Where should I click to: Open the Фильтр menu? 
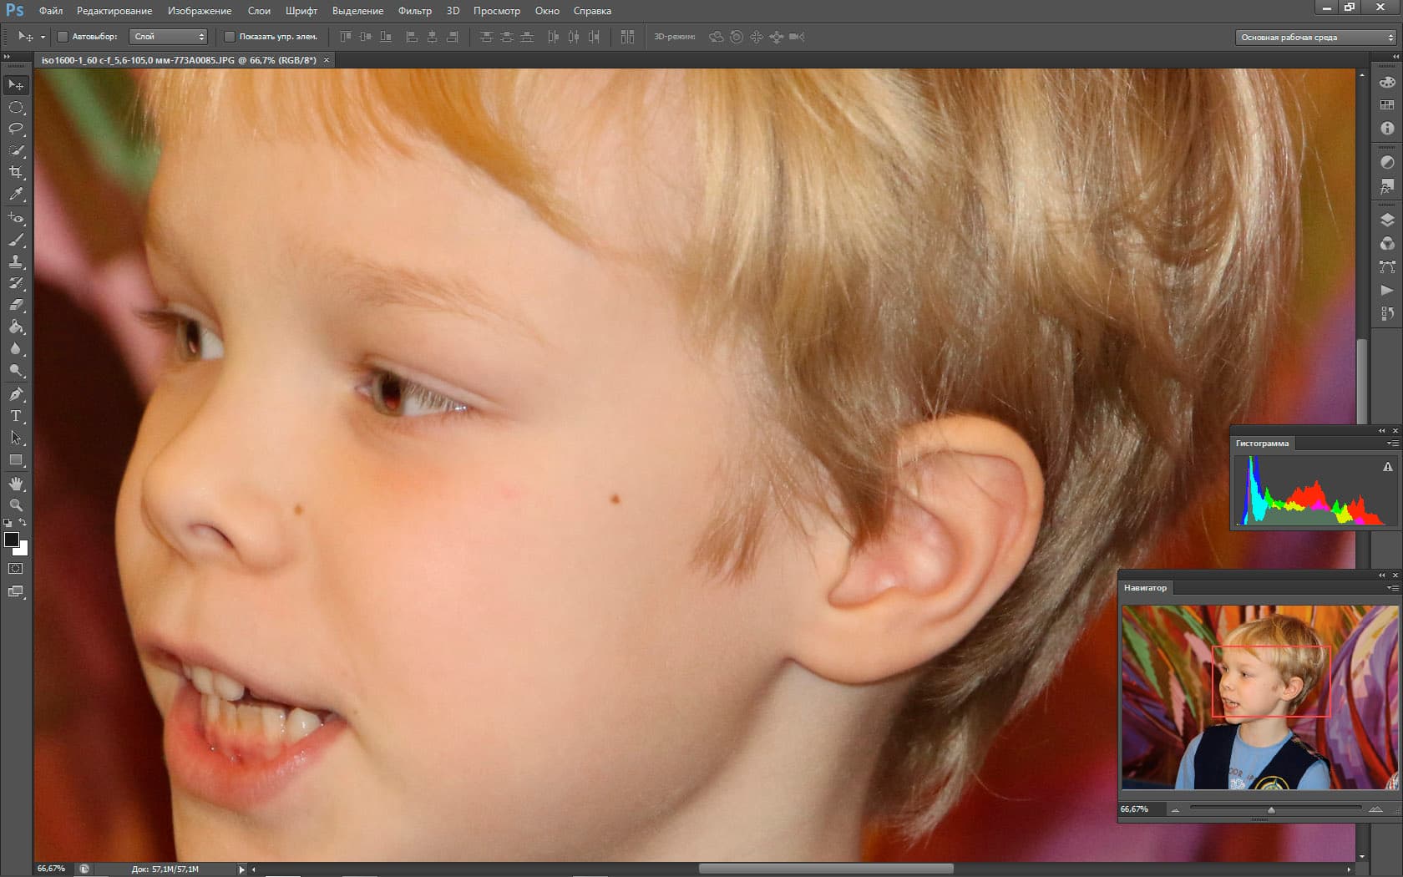coord(414,11)
